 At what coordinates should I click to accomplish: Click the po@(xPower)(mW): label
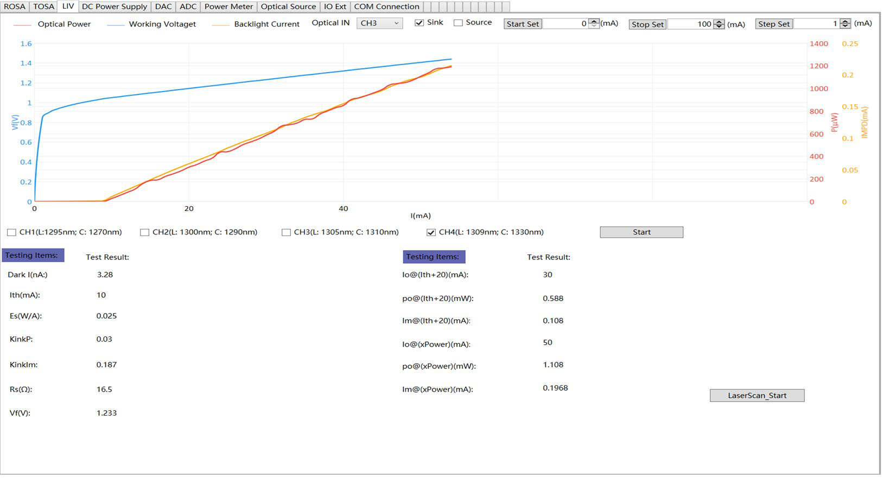439,366
